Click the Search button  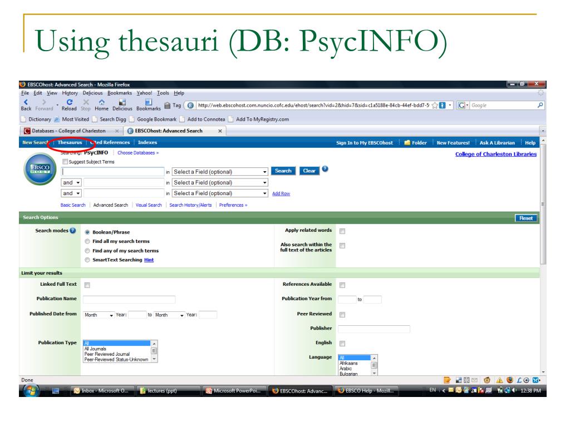coord(283,171)
